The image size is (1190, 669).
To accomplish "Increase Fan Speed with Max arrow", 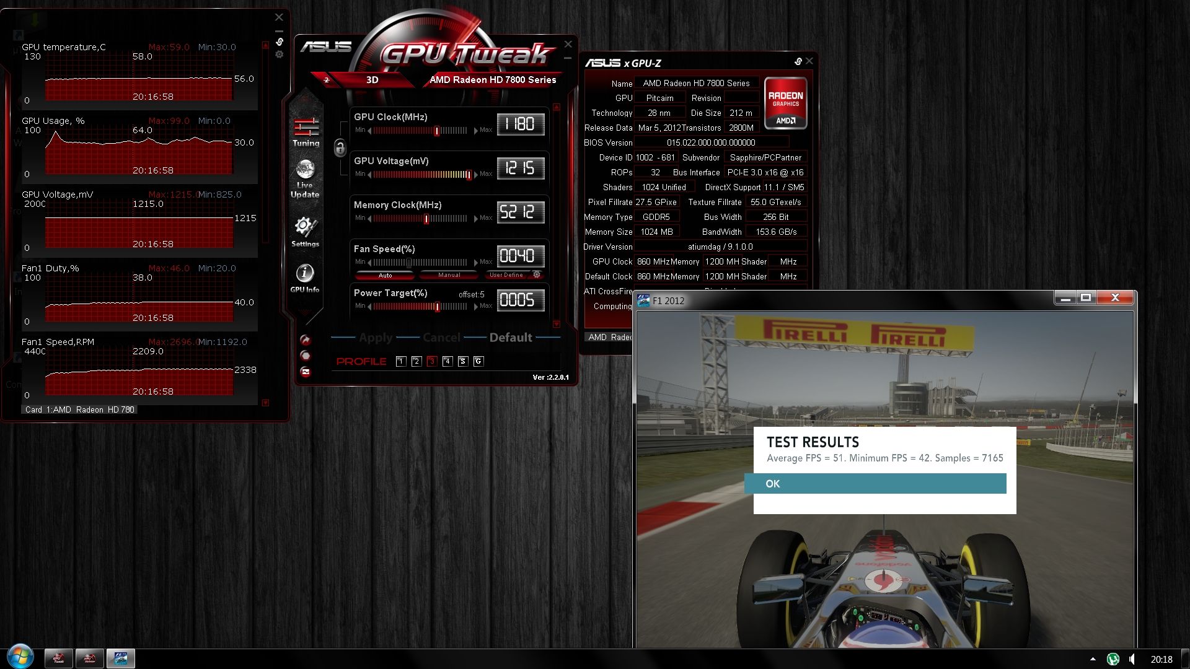I will (476, 263).
